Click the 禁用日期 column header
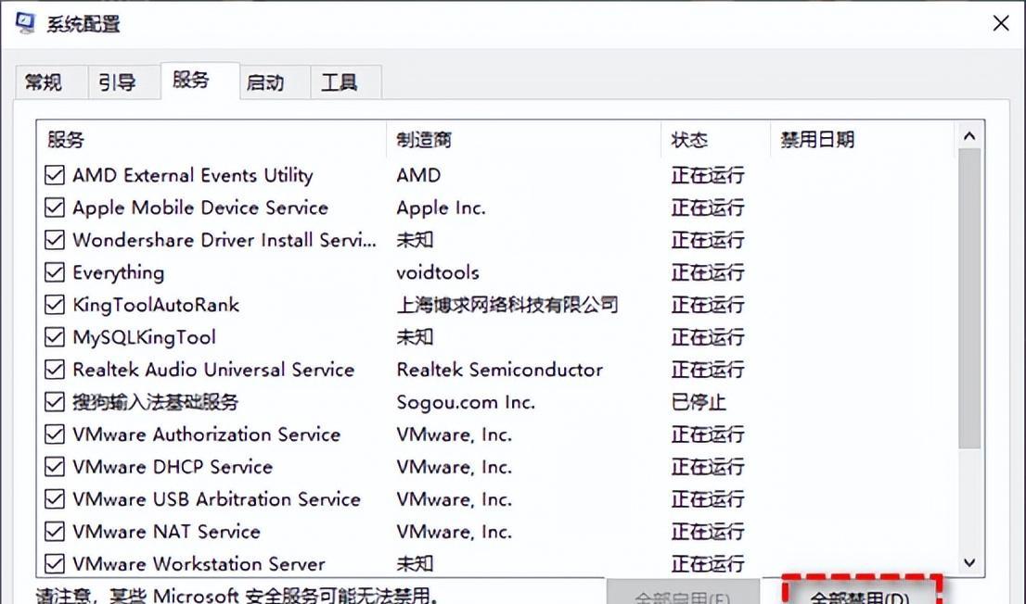 coord(863,139)
